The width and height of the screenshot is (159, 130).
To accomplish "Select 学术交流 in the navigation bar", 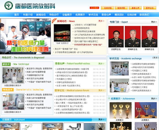I will [93, 15].
